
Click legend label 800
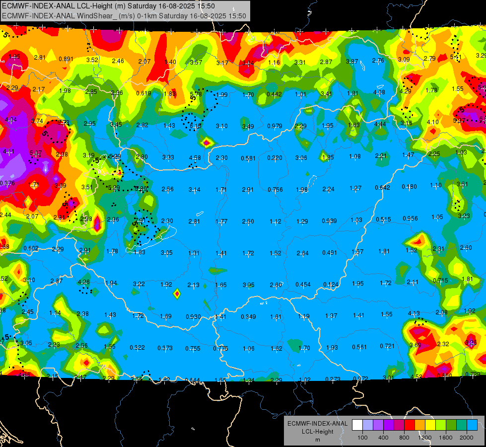[x=404, y=438]
